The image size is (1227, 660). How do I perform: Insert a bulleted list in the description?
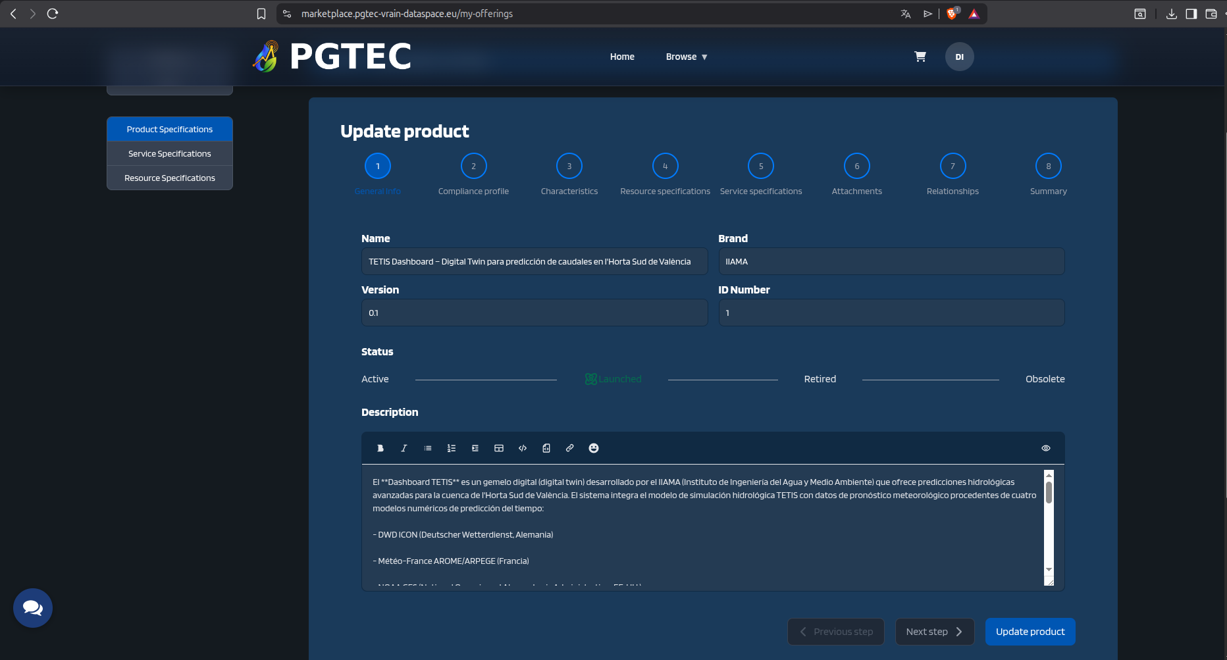tap(428, 448)
